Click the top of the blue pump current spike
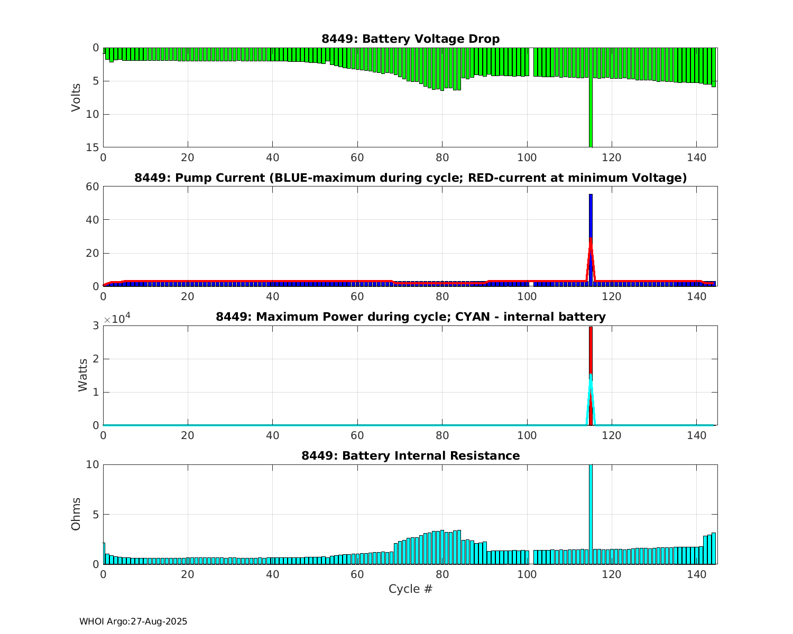This screenshot has width=793, height=634. [591, 196]
